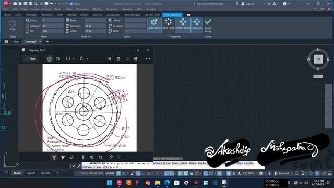Click the MODEL space status button

[x=110, y=173]
